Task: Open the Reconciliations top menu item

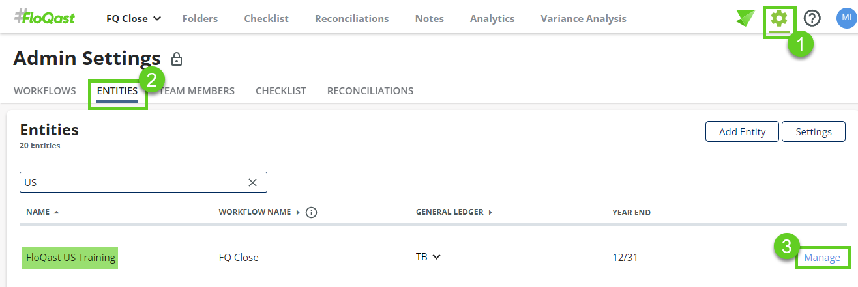Action: pyautogui.click(x=351, y=19)
